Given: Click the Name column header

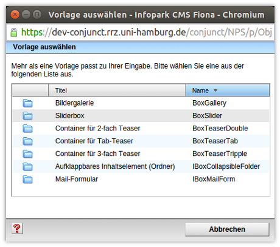Looking at the screenshot, I should click(x=228, y=90).
